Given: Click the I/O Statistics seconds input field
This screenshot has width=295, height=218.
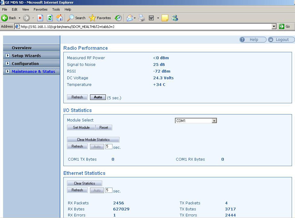Looking at the screenshot, I should point(109,147).
